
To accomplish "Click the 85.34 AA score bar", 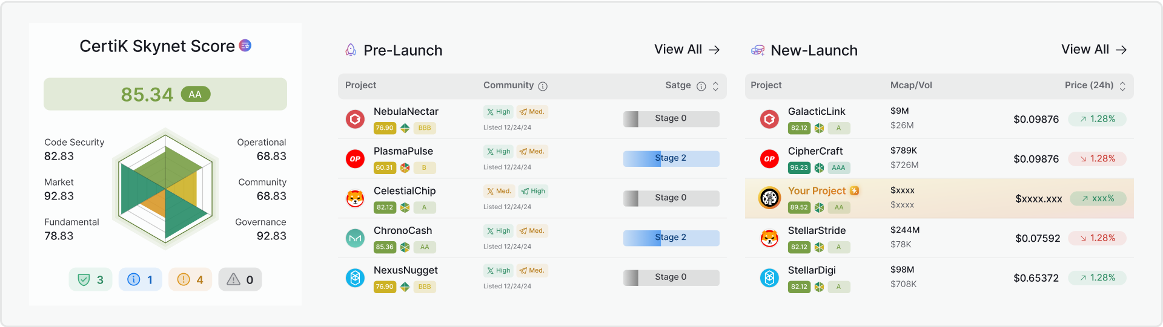I will pos(165,94).
